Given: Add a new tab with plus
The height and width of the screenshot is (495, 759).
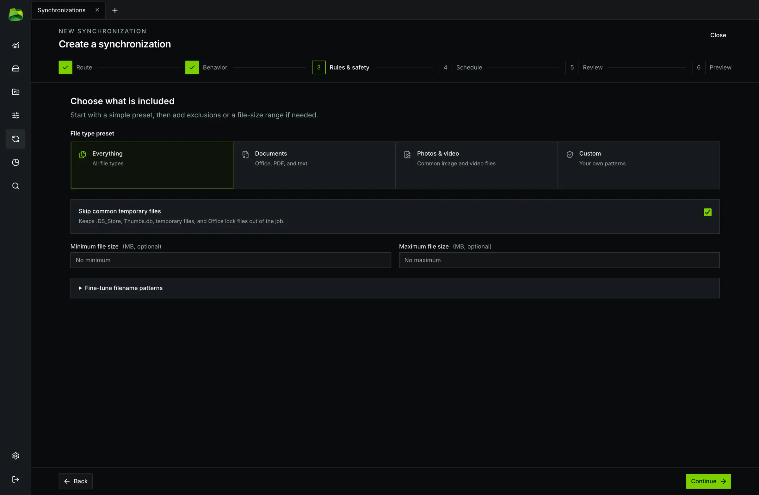Looking at the screenshot, I should [x=115, y=10].
